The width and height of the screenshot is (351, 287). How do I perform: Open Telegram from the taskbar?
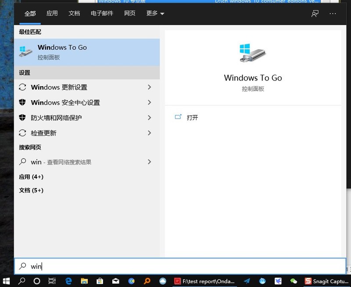point(247,280)
